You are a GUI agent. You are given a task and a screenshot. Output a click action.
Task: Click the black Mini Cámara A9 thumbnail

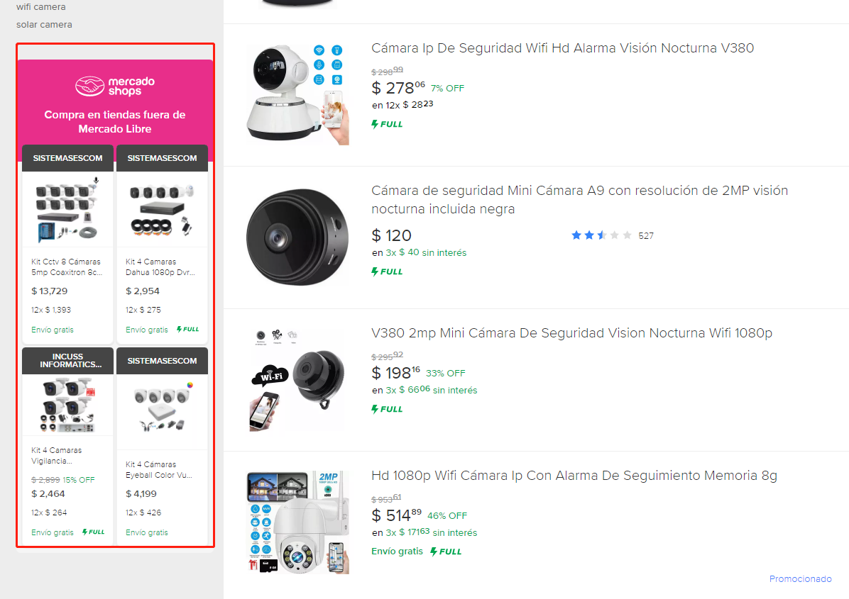click(x=297, y=236)
